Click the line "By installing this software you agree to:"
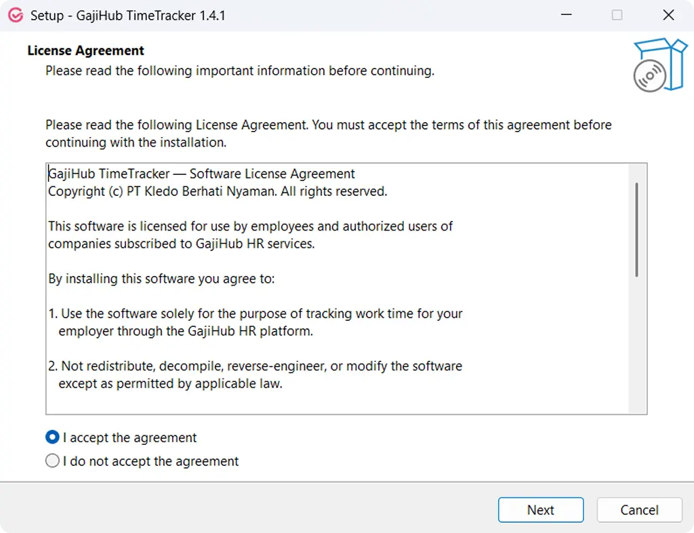The image size is (694, 533). coord(161,279)
